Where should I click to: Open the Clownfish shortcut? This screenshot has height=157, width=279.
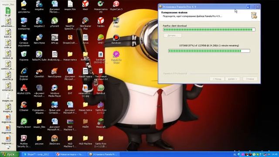pos(39,73)
